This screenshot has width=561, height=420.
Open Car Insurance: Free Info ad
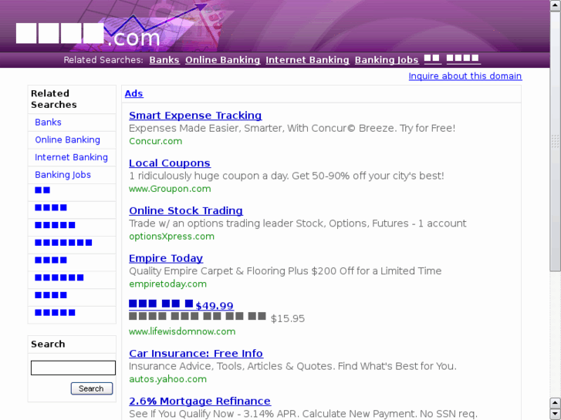pos(196,353)
